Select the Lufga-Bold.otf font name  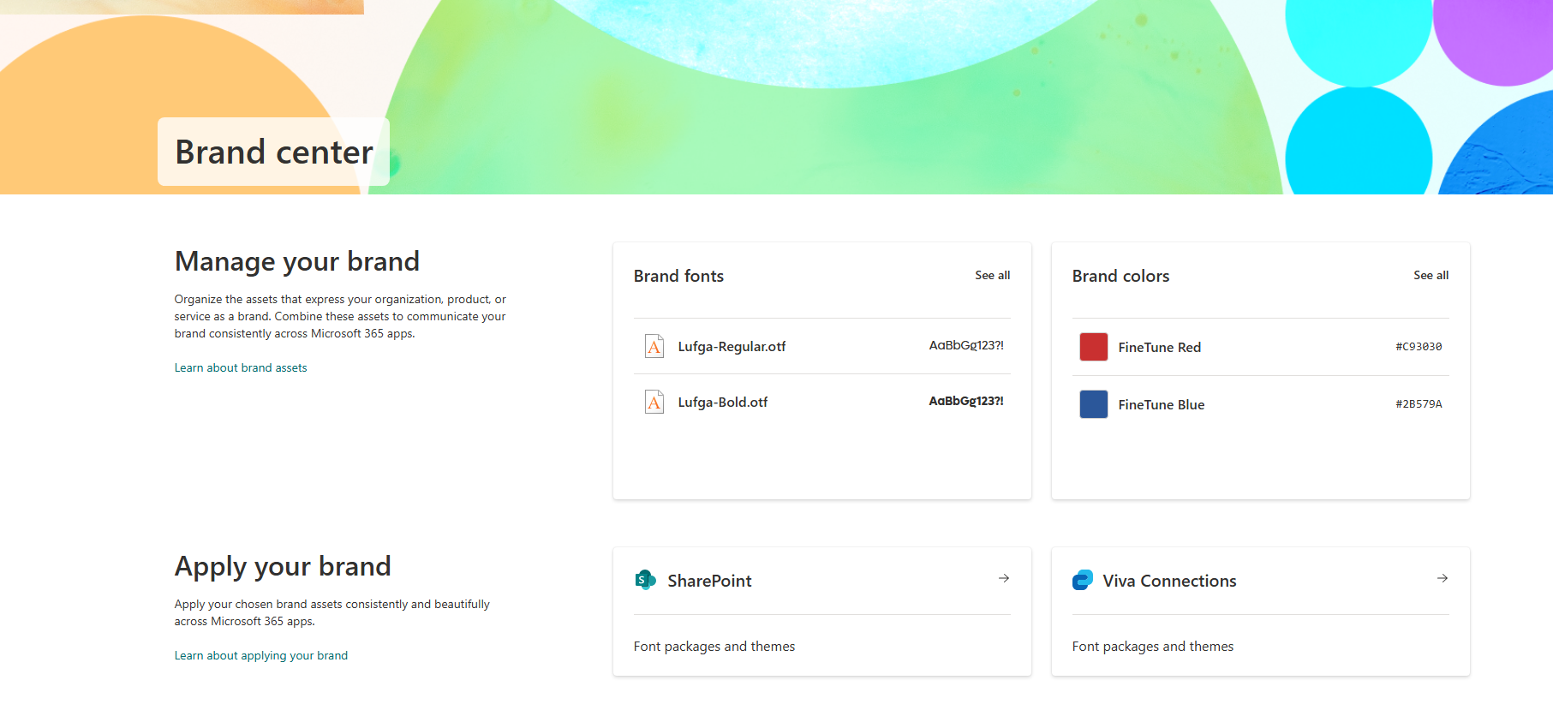[723, 403]
